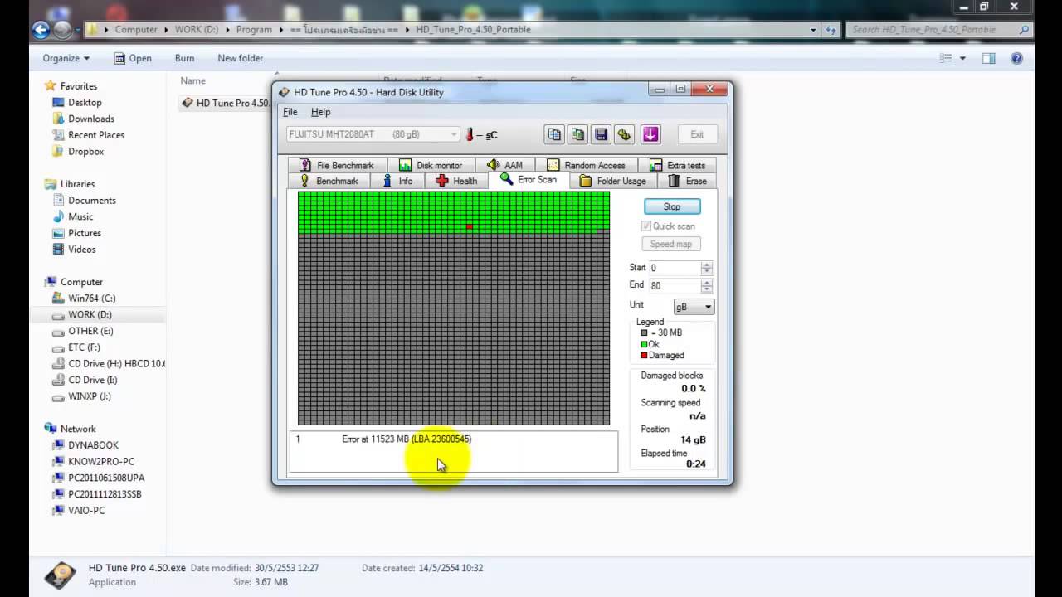This screenshot has height=597, width=1062.
Task: Select ETC (F:) drive
Action: tap(84, 347)
